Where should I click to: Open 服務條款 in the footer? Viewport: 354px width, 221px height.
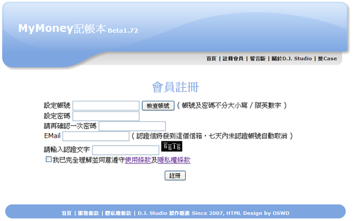[x=88, y=213]
